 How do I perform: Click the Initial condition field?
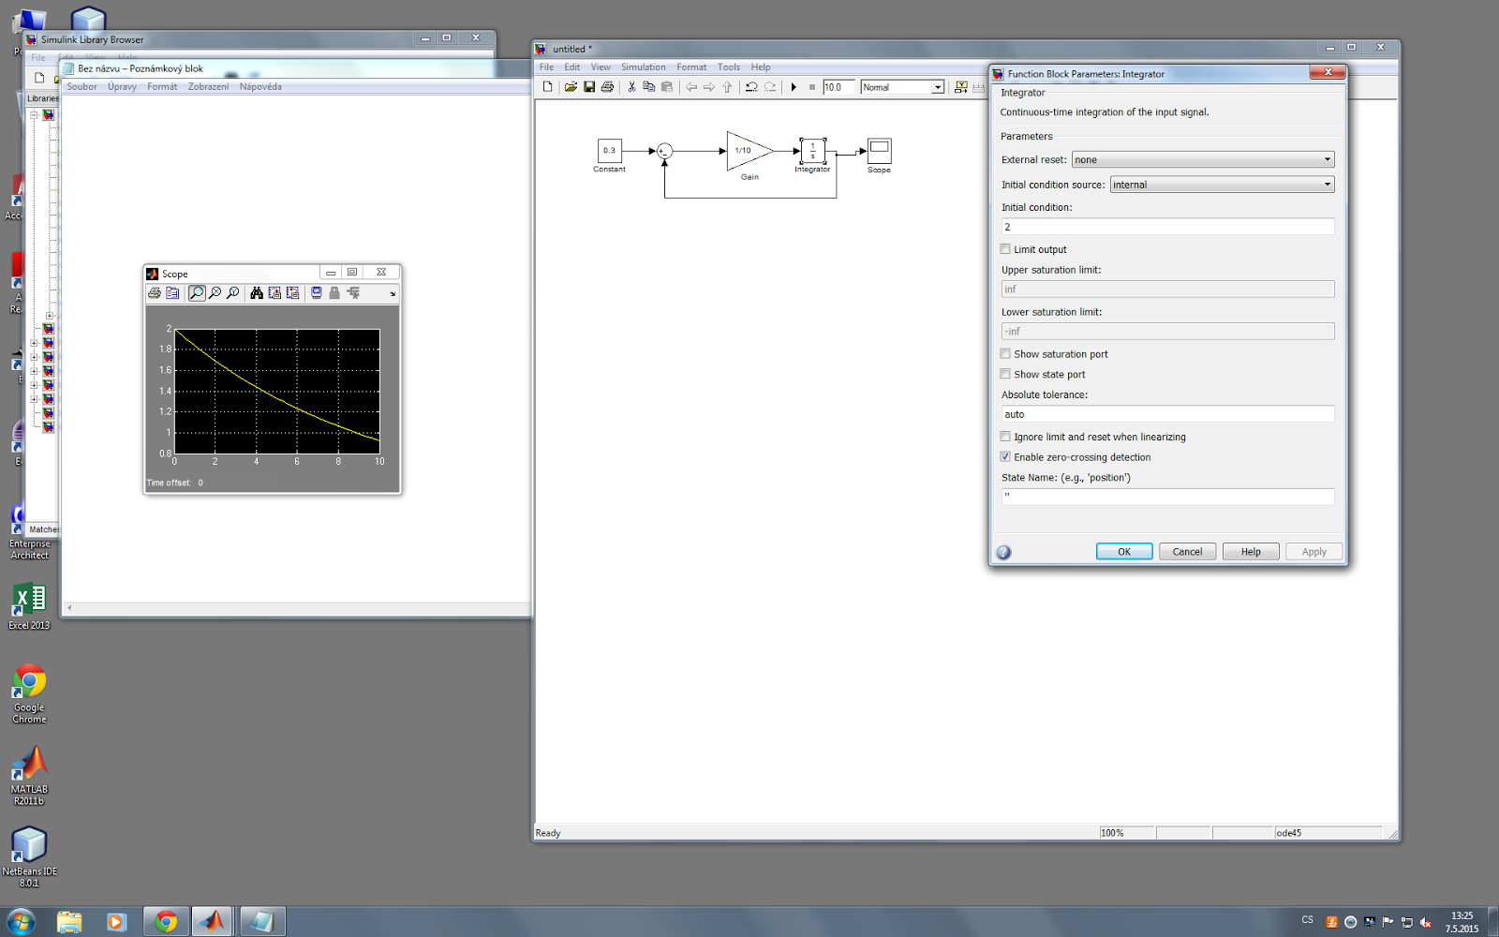click(1167, 227)
